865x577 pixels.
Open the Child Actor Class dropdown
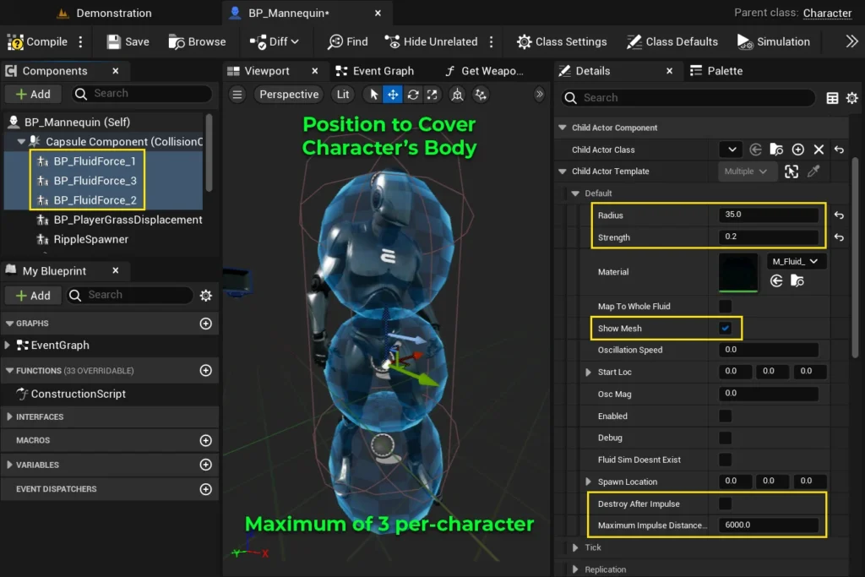(730, 150)
